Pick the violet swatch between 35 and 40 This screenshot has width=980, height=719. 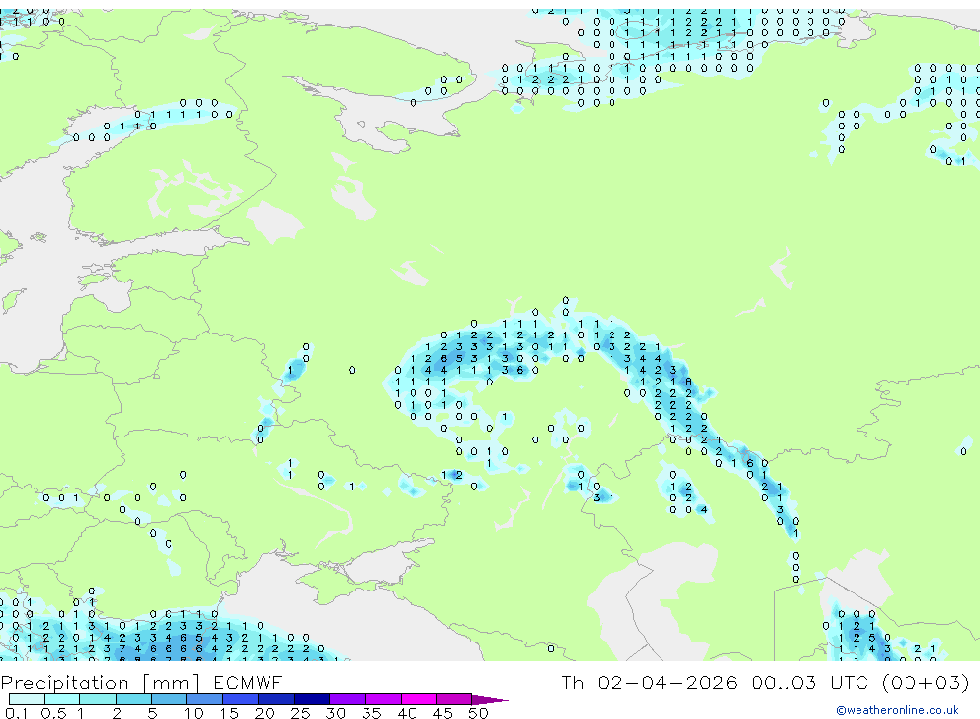(382, 699)
